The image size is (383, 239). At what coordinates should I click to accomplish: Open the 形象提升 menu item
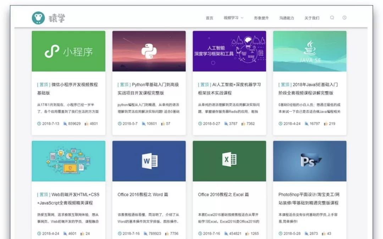[261, 18]
